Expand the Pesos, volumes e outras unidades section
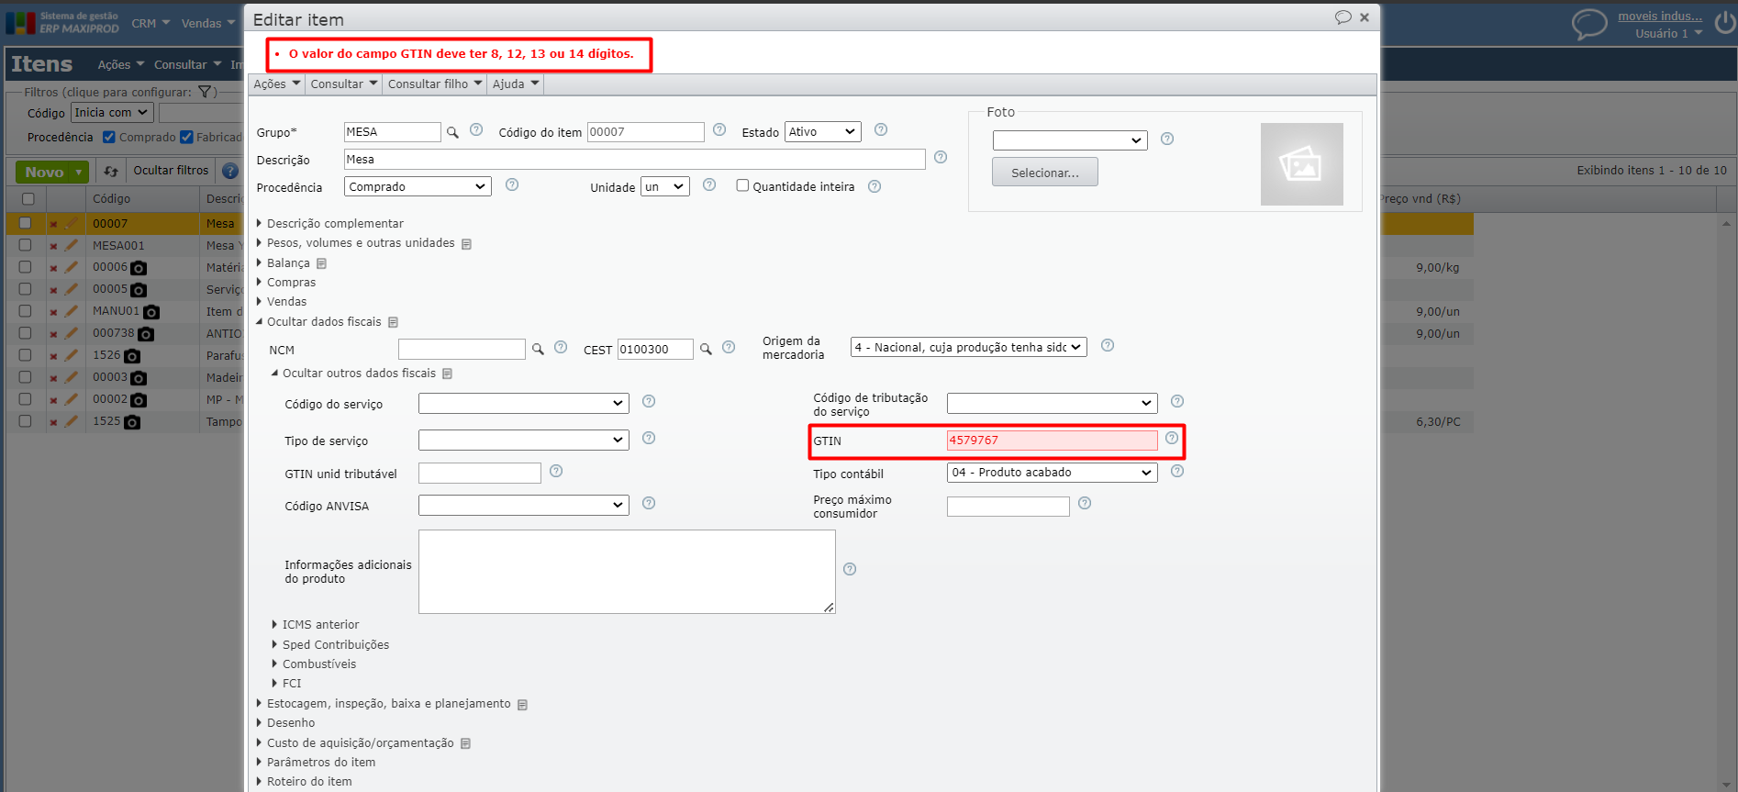Image resolution: width=1738 pixels, height=792 pixels. click(x=361, y=243)
